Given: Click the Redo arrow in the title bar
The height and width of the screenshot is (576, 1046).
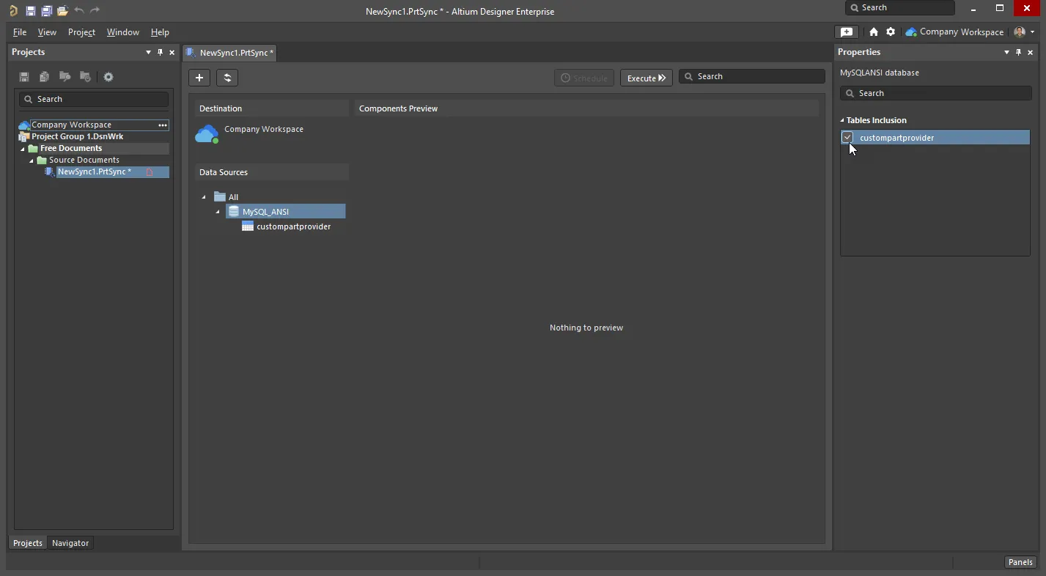Looking at the screenshot, I should click(x=95, y=10).
